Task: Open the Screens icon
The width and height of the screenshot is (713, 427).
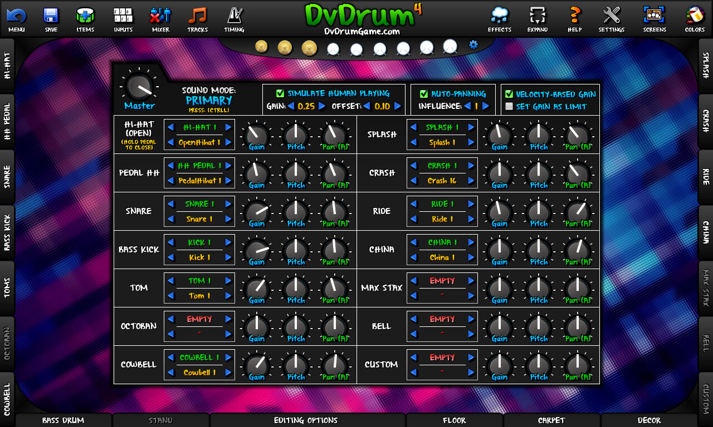Action: click(x=655, y=14)
